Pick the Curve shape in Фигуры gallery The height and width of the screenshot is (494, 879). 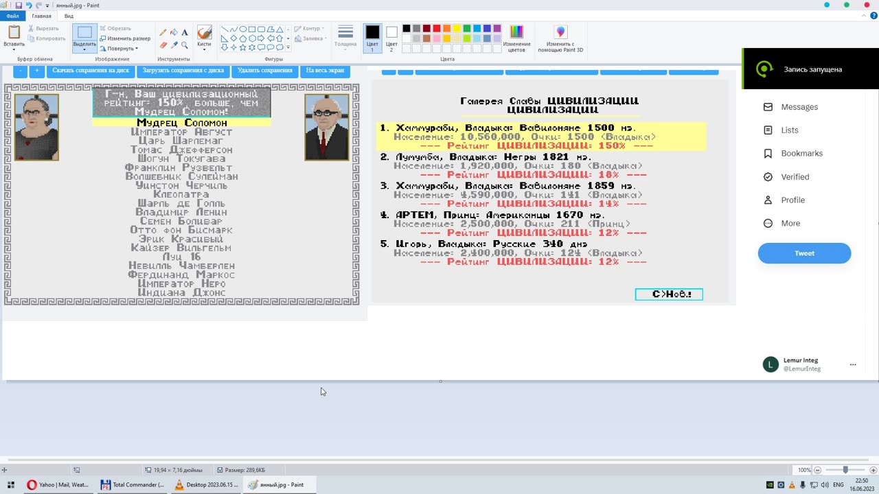click(233, 30)
